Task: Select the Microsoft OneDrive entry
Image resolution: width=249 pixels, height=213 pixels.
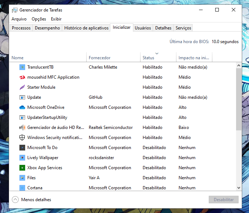Action: click(46, 107)
